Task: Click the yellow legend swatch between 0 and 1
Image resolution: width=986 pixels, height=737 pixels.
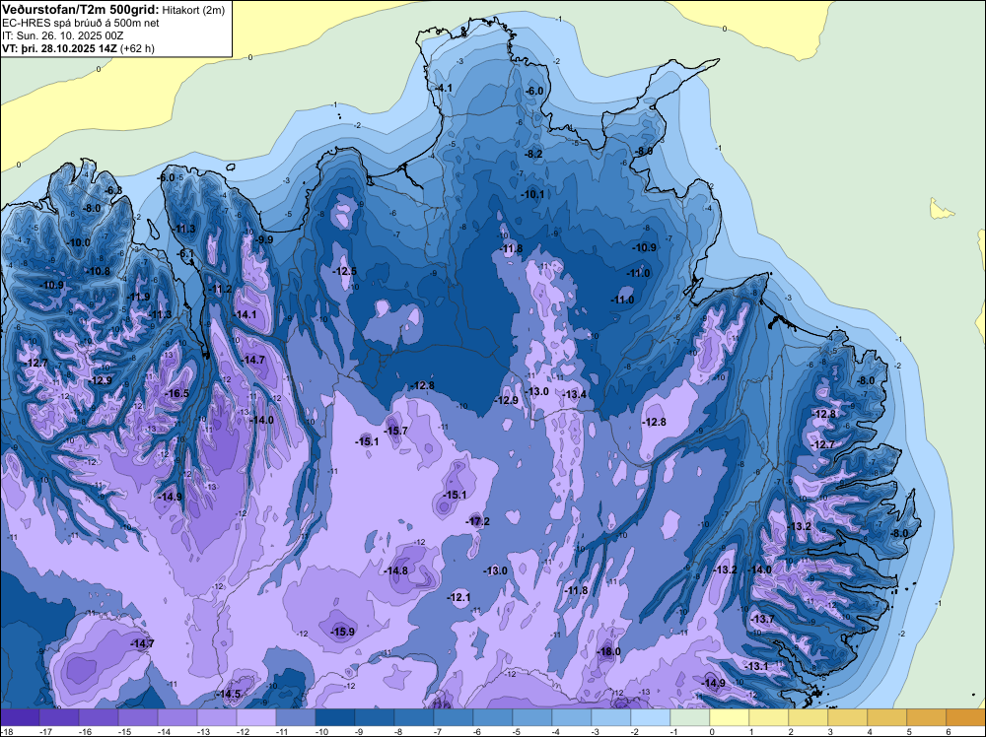Action: coord(730,717)
